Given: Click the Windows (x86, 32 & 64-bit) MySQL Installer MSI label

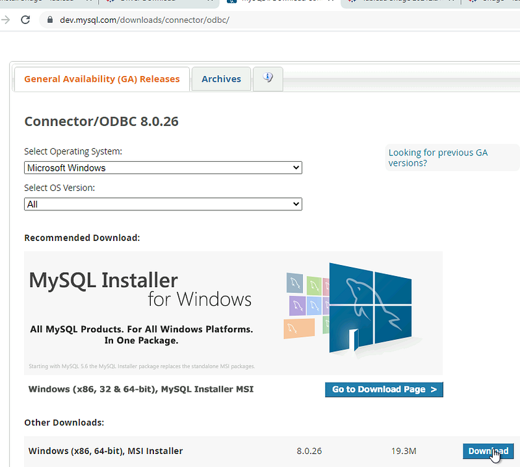Looking at the screenshot, I should coord(141,389).
